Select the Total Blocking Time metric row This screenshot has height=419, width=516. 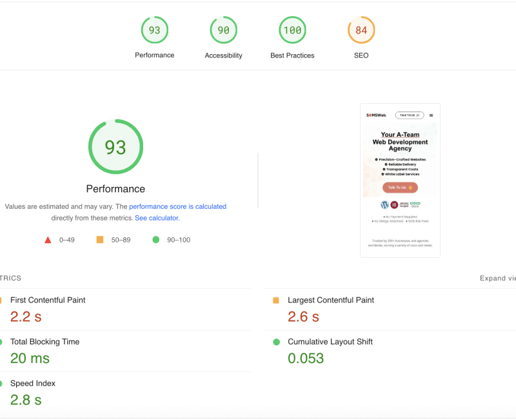point(45,342)
